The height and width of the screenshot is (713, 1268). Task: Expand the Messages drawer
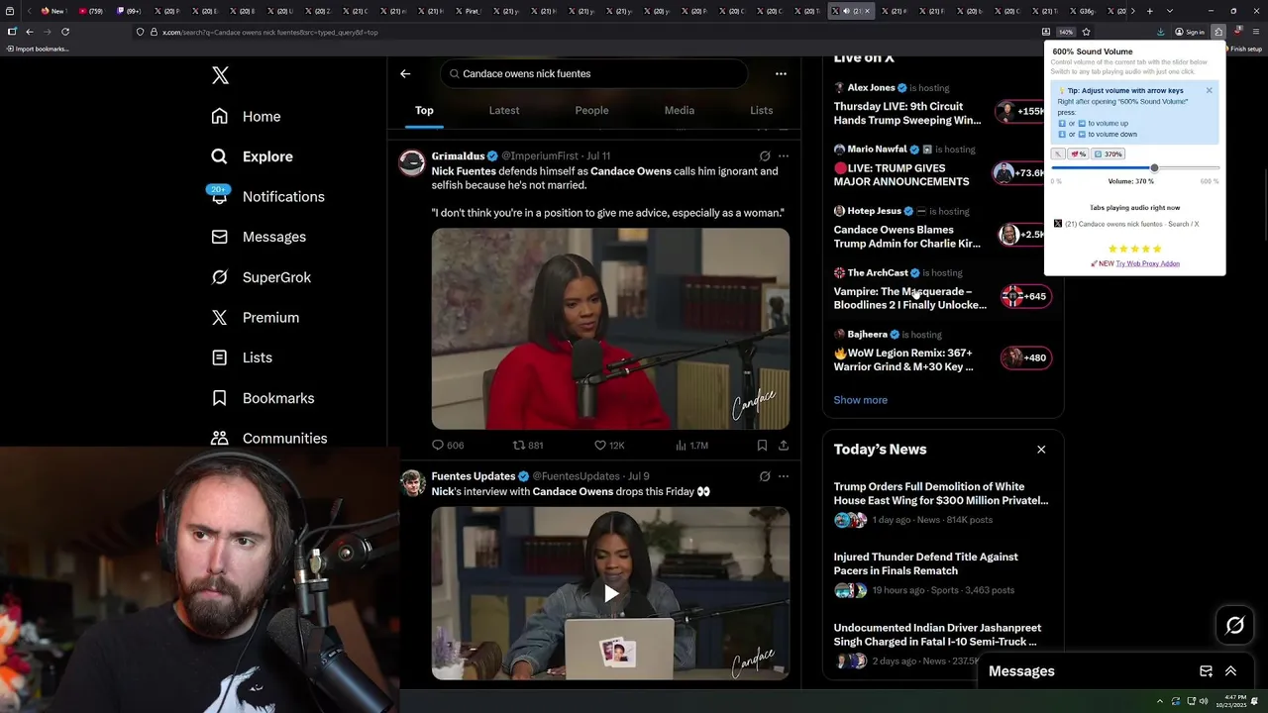tap(1230, 671)
